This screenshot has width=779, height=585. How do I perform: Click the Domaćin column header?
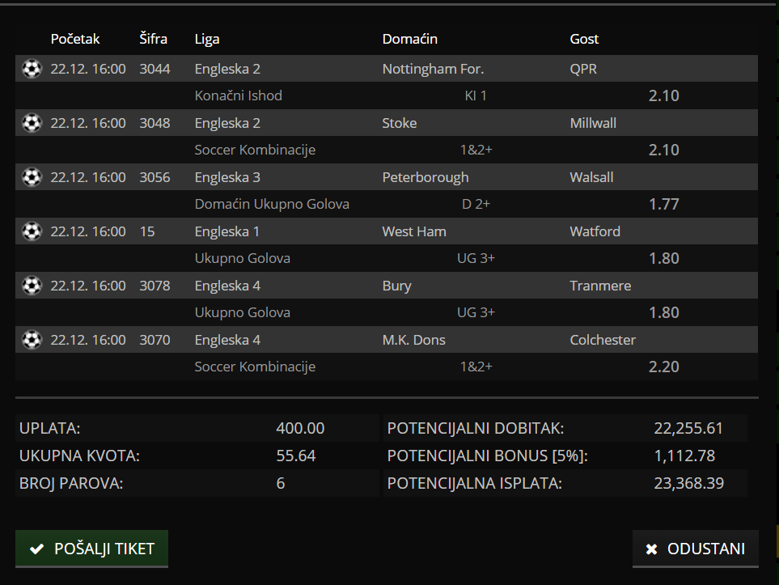coord(410,39)
